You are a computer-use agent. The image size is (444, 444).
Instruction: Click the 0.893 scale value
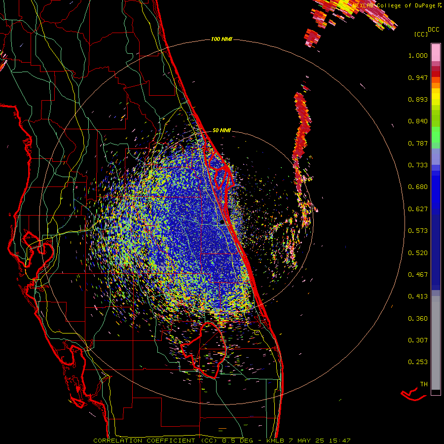[x=418, y=99]
